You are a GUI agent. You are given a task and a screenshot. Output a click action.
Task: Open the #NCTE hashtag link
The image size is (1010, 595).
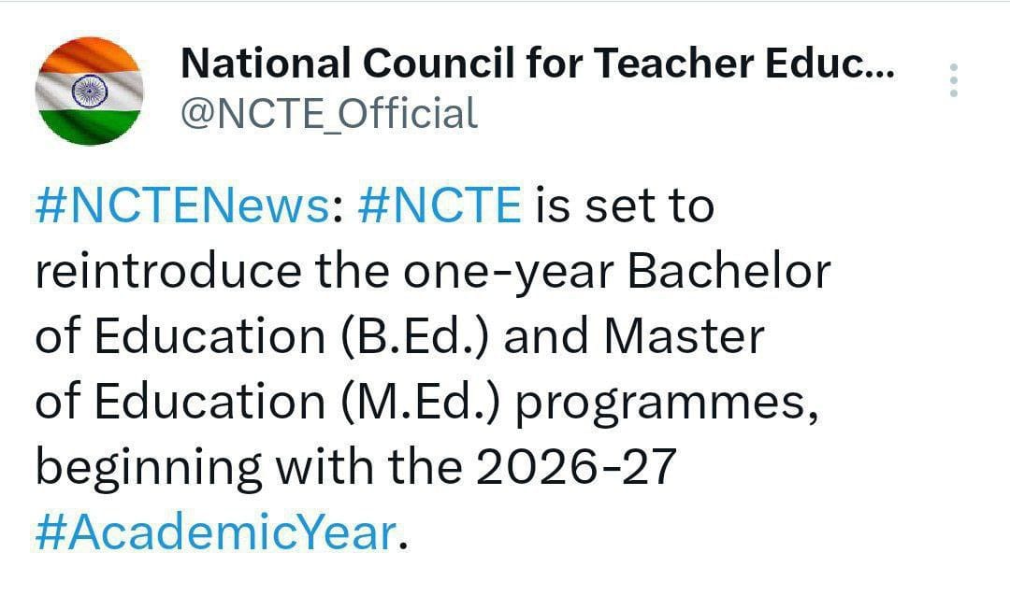point(438,205)
